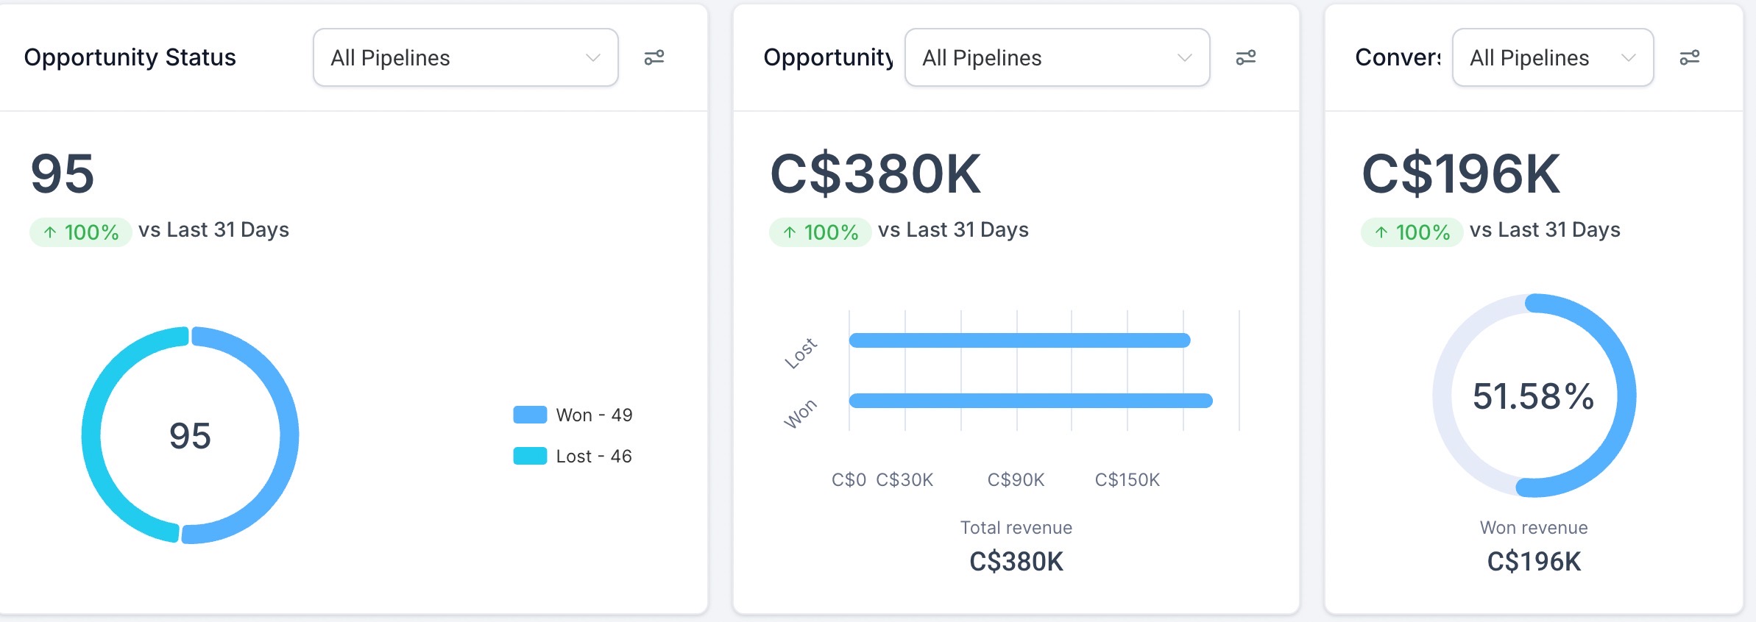Screen dimensions: 1756x622
Task: Open the All Pipelines dropdown on Opportunity Status
Action: [465, 57]
